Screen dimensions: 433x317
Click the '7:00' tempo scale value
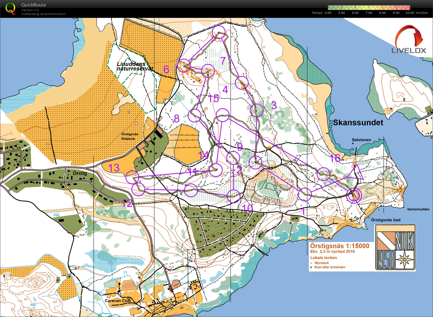(x=369, y=13)
